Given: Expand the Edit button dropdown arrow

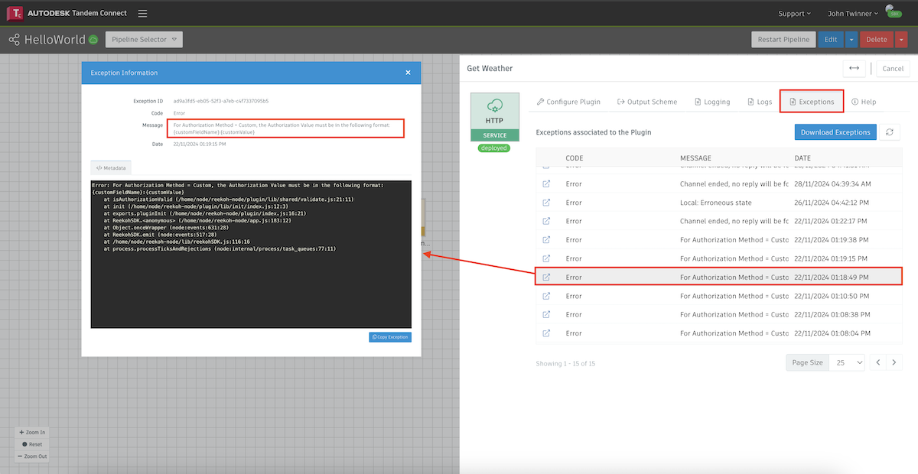Looking at the screenshot, I should point(851,40).
